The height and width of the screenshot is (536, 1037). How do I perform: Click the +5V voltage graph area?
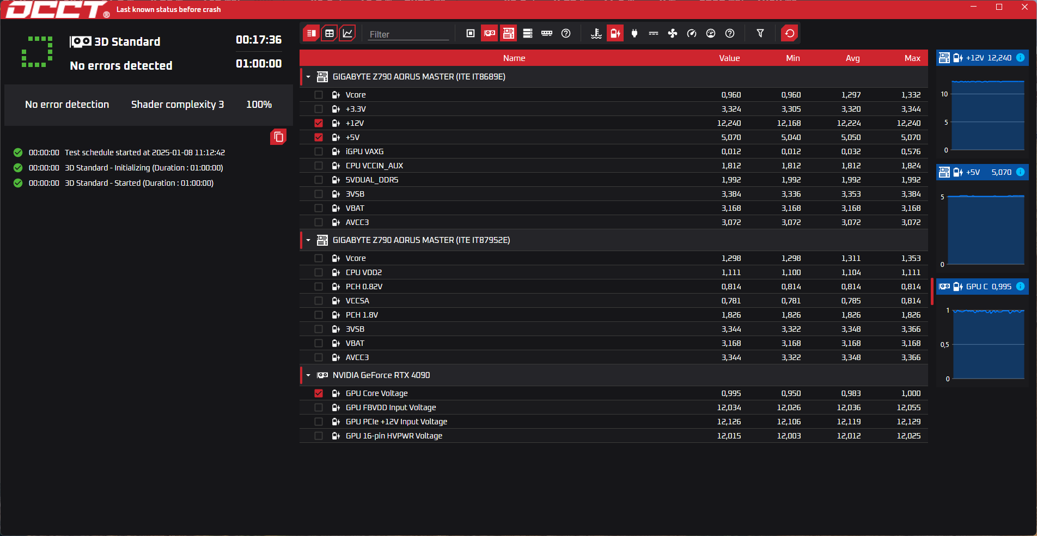[x=986, y=230]
